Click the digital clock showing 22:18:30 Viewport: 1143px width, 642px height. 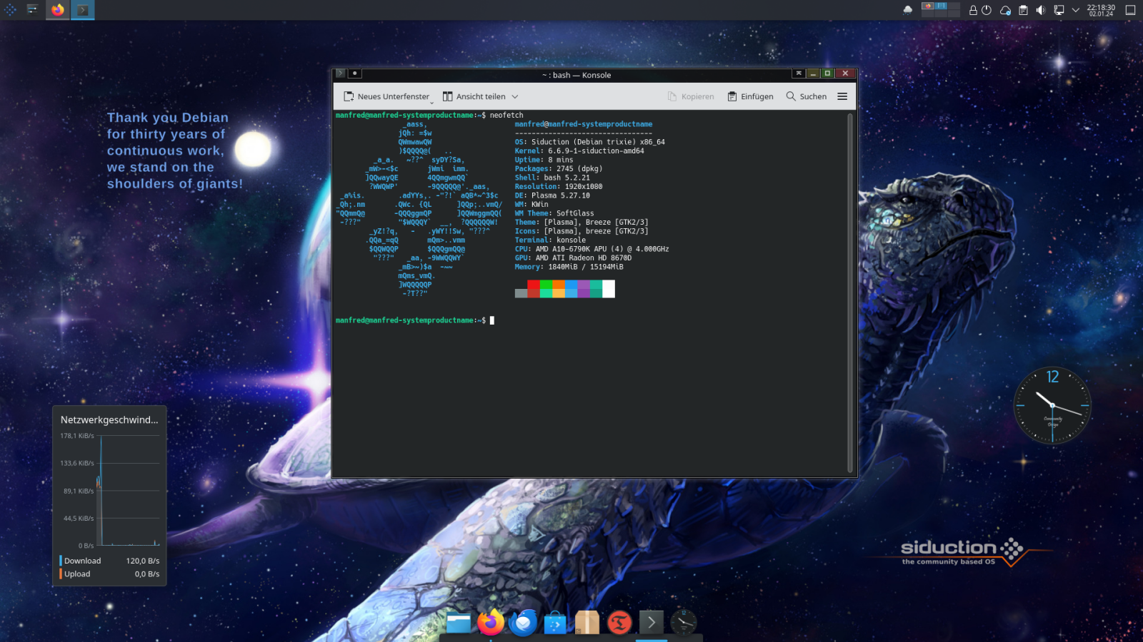coord(1101,10)
